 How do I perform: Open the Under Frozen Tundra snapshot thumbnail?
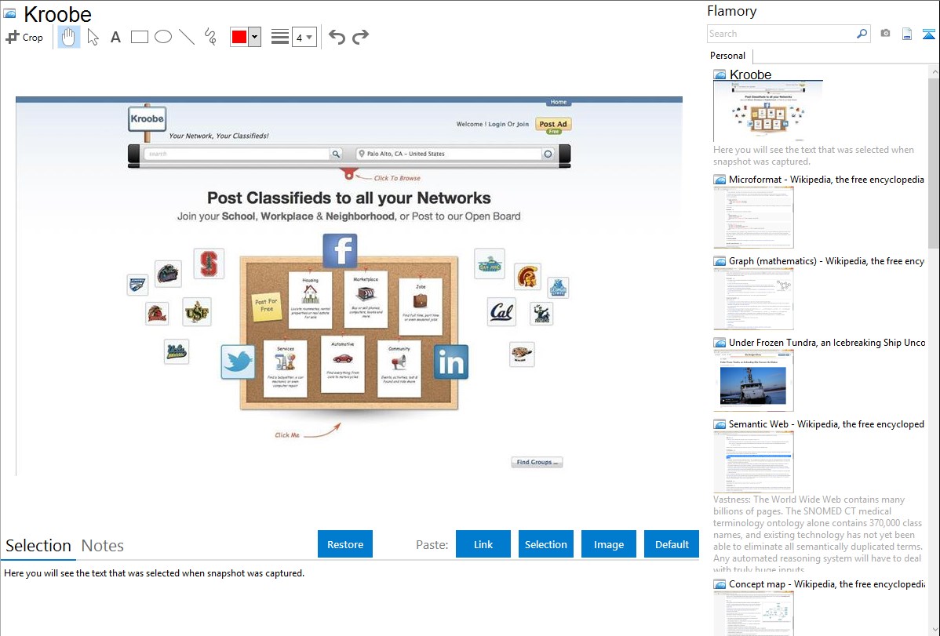click(x=753, y=380)
